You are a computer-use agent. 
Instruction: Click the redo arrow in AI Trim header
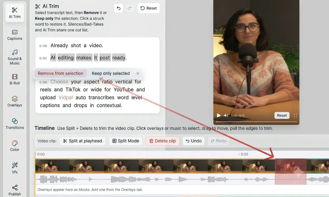tap(130, 8)
